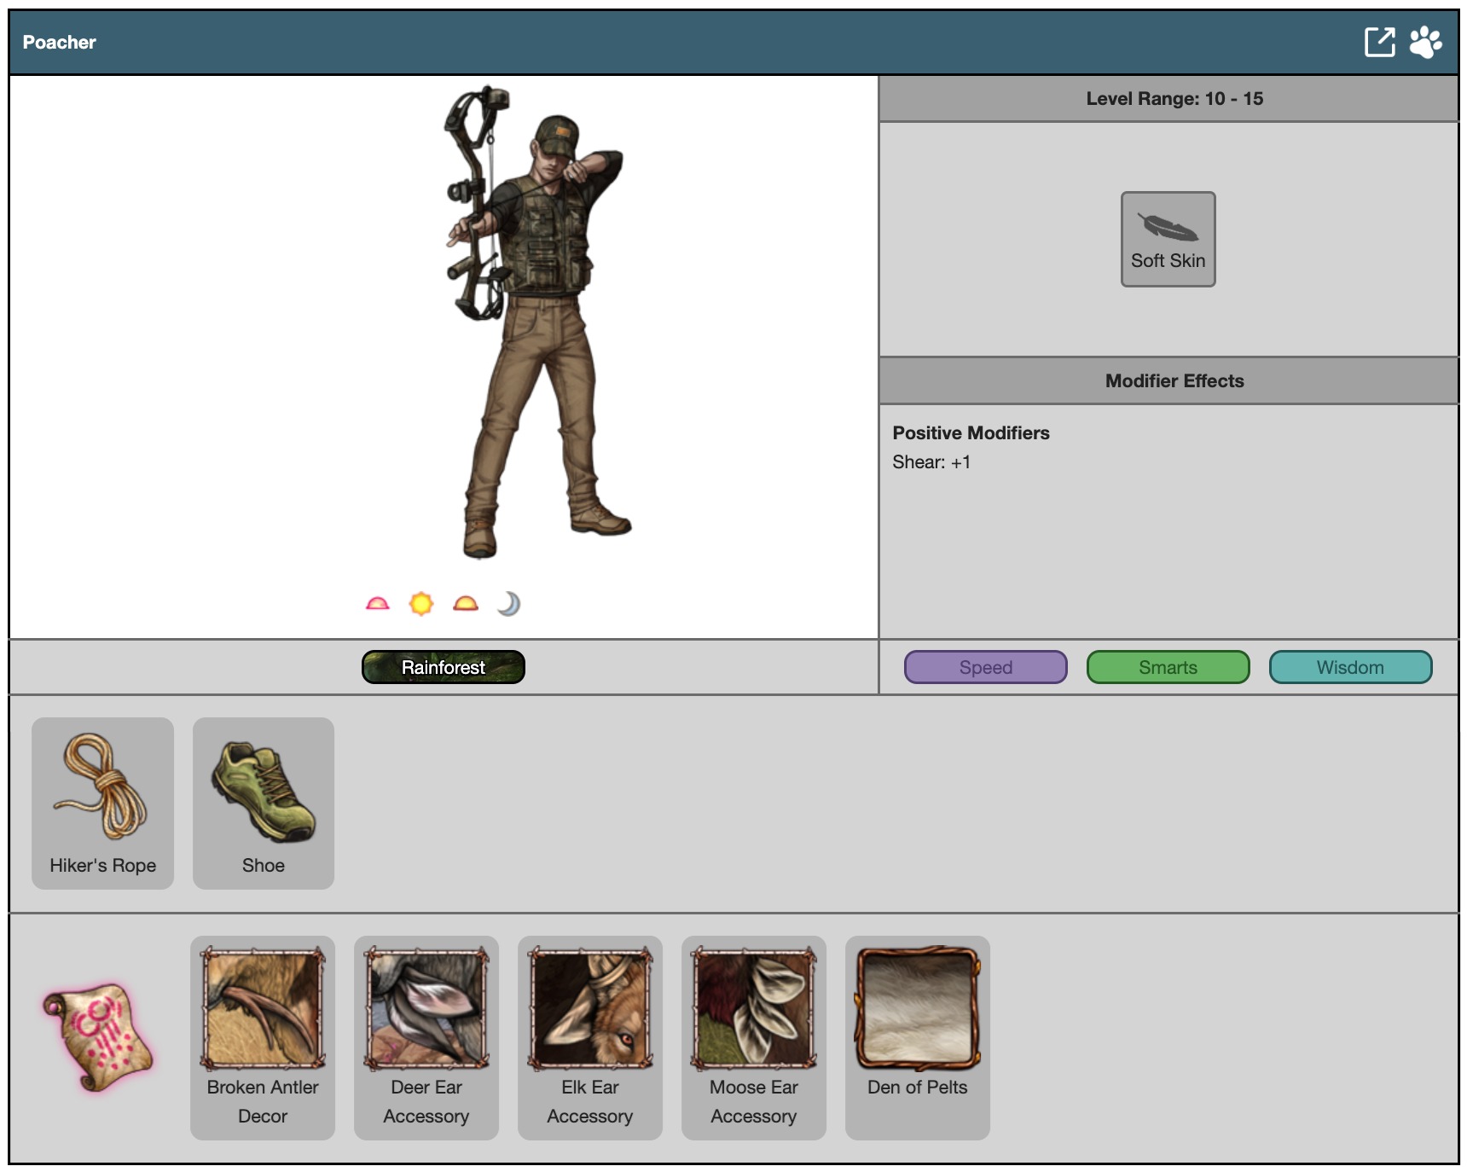Image resolution: width=1467 pixels, height=1172 pixels.
Task: Open the Broken Antler Decor item
Action: [x=263, y=1037]
